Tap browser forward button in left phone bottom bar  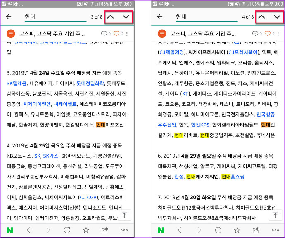pos(48,230)
